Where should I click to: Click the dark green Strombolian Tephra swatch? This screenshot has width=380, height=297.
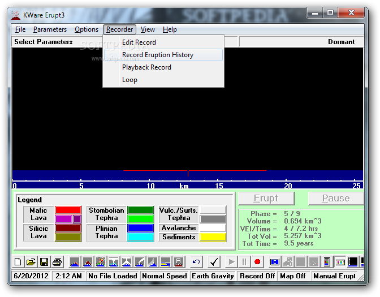pos(140,210)
